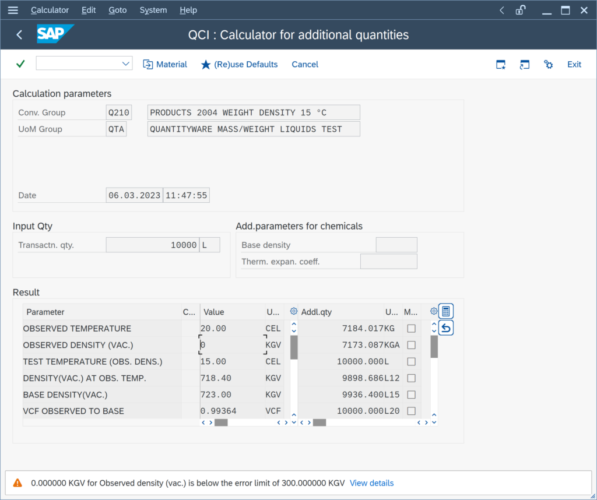Click the Therm. expan. coeff. input field

388,262
